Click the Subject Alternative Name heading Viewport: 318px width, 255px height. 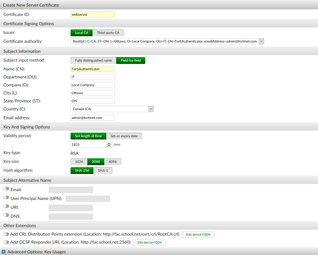click(27, 180)
